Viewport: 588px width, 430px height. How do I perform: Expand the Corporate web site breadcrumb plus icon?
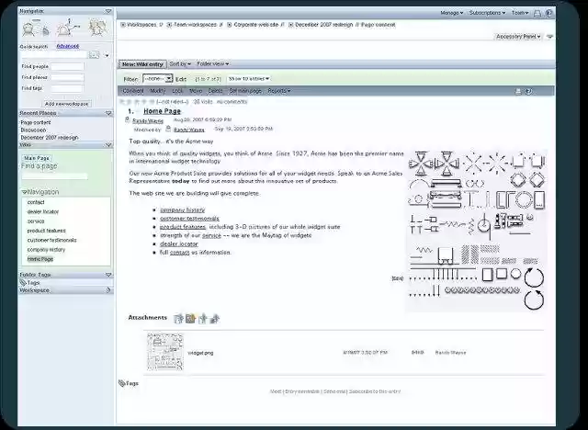[230, 25]
